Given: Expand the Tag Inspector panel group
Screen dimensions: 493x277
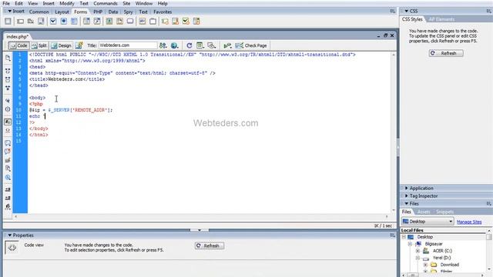Looking at the screenshot, I should tap(406, 196).
